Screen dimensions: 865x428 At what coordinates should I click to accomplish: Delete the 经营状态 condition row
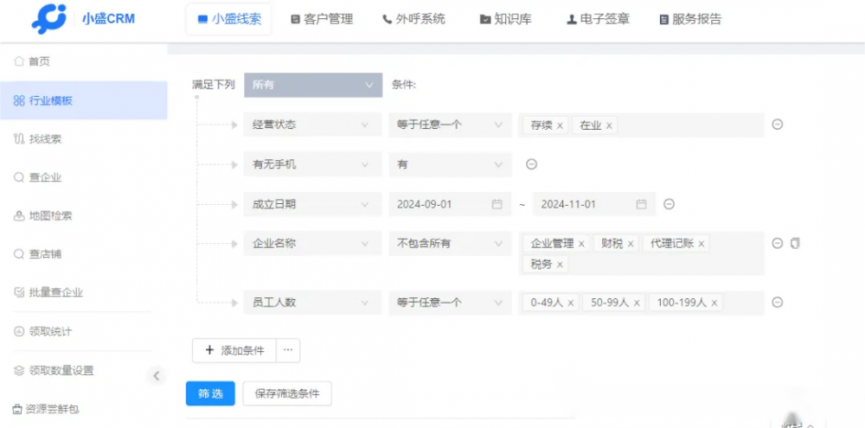pos(778,125)
